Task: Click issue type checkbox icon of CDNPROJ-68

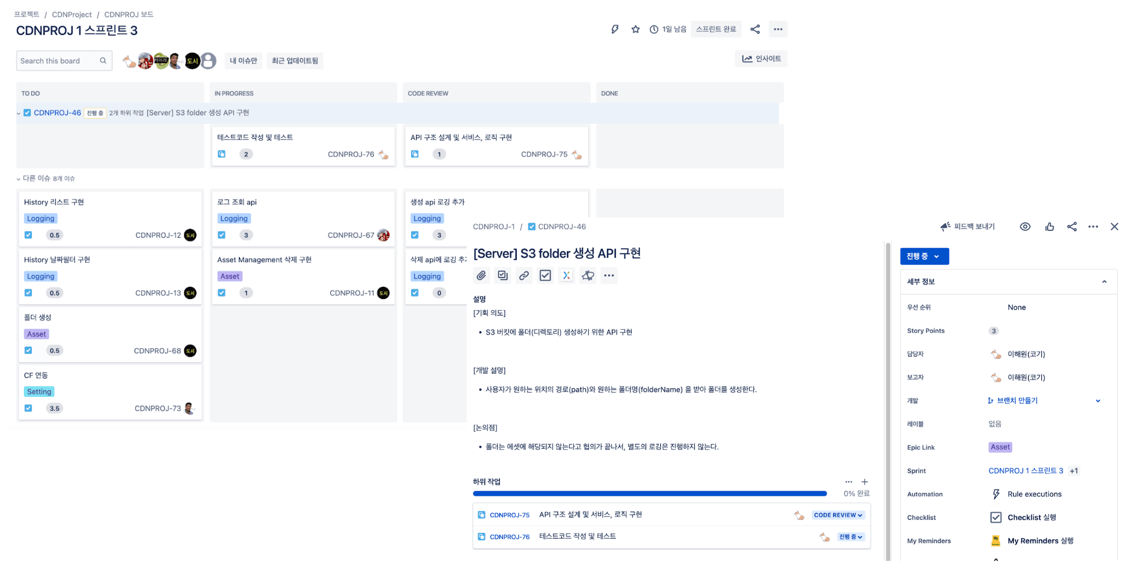Action: tap(28, 350)
